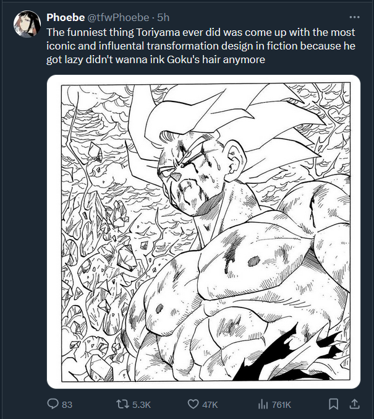
Task: Repost the tweet with the retweet icon
Action: click(x=122, y=404)
